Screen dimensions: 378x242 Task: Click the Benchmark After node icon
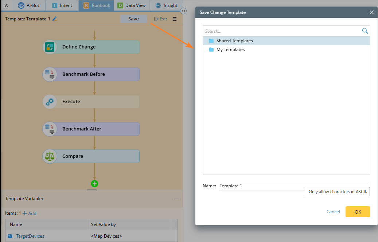pos(50,129)
